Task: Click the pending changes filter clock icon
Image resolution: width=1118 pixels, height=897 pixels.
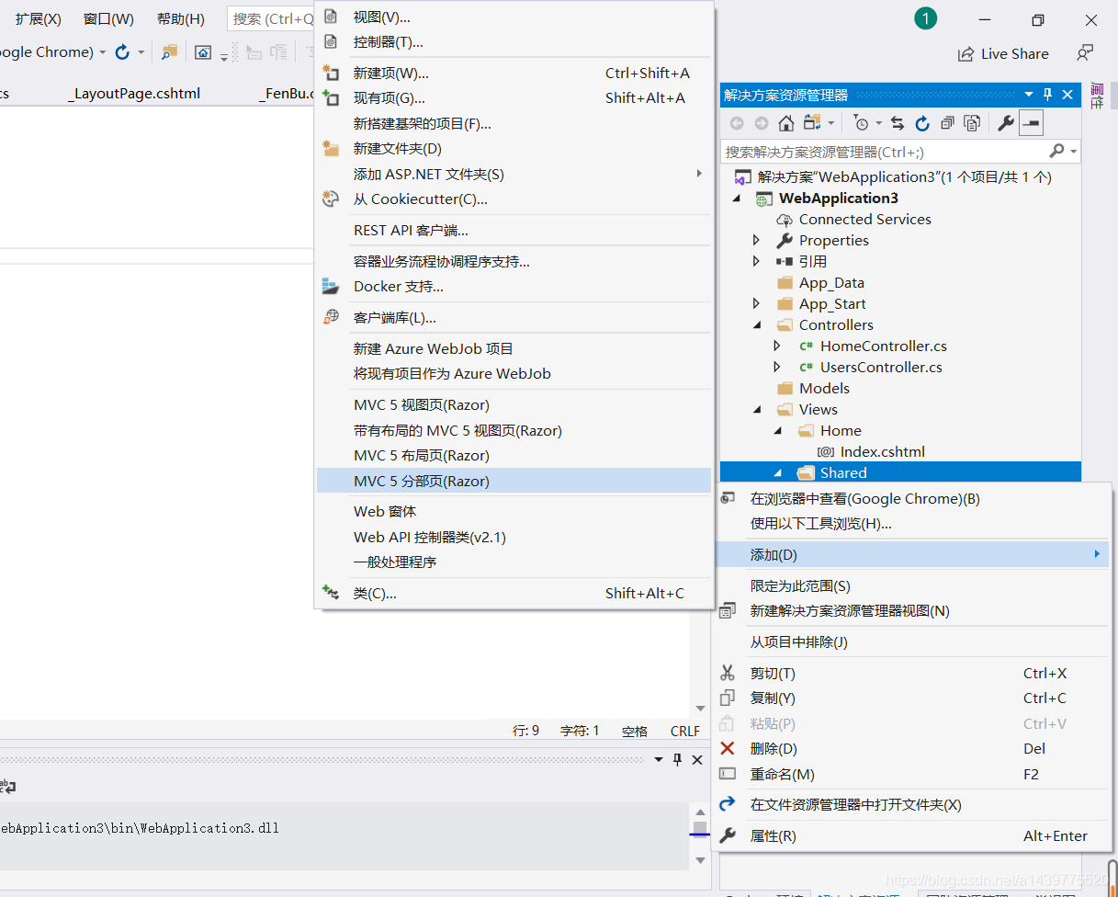Action: click(x=860, y=123)
